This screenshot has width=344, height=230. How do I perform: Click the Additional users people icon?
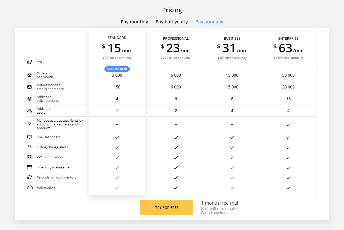[29, 111]
